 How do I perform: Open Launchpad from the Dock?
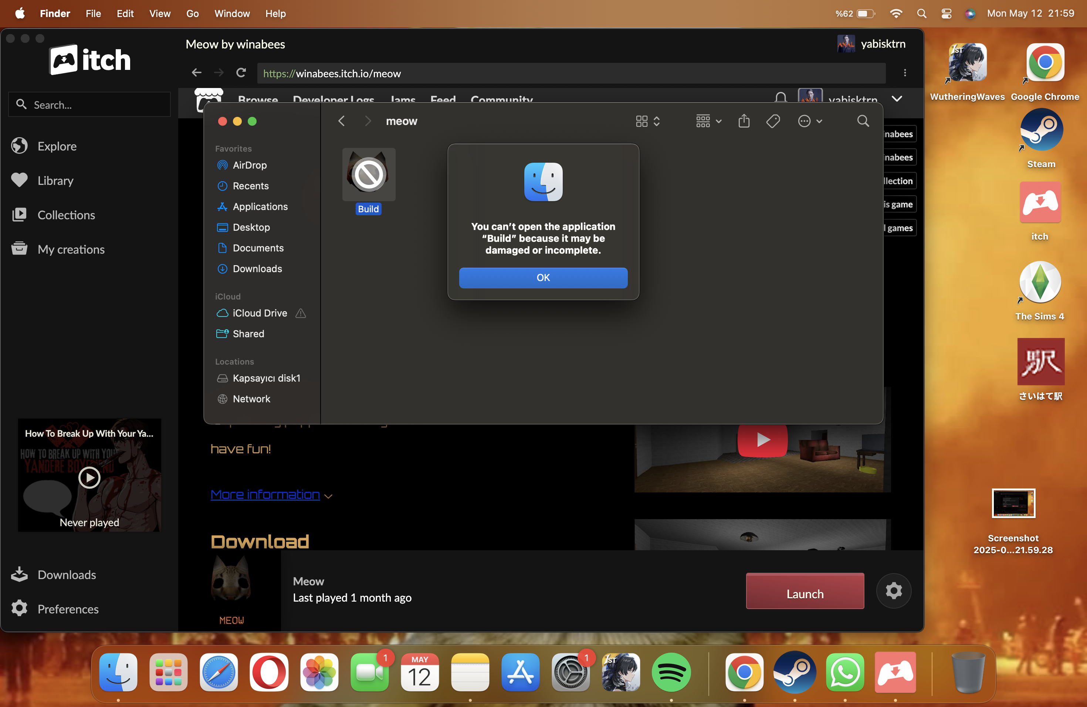pos(169,672)
